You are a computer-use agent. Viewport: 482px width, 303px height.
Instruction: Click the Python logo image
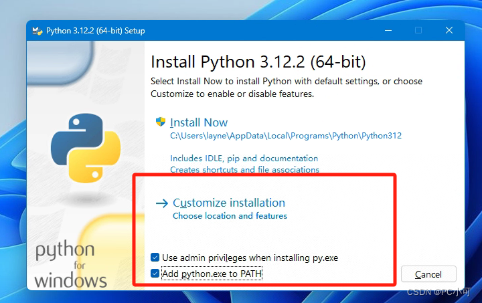pos(86,148)
